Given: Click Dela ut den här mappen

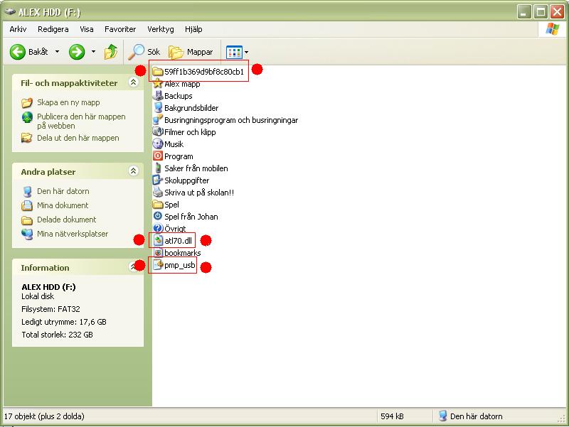Looking at the screenshot, I should [x=78, y=138].
